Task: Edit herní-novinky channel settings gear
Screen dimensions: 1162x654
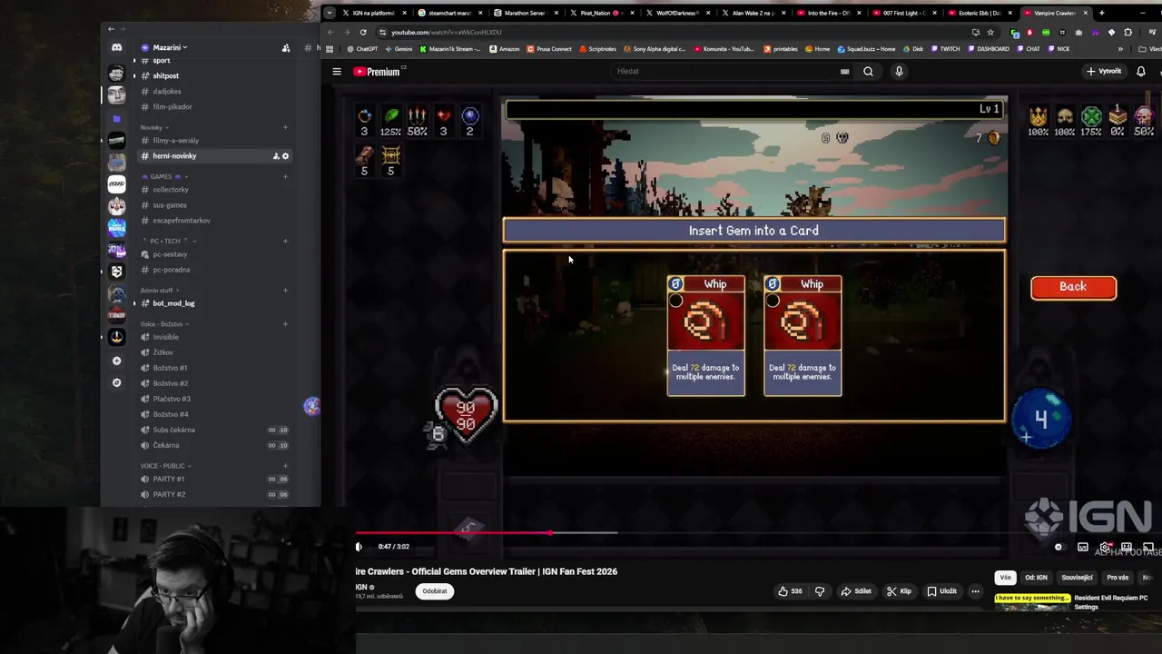Action: (285, 156)
